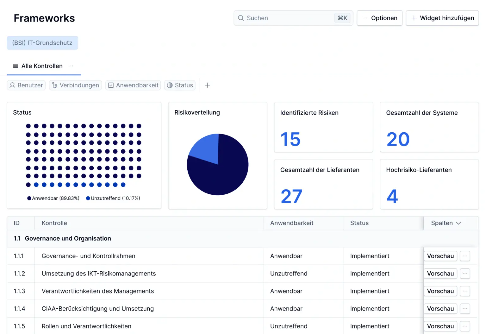
Task: Open the Spalten column dropdown
Action: [446, 223]
